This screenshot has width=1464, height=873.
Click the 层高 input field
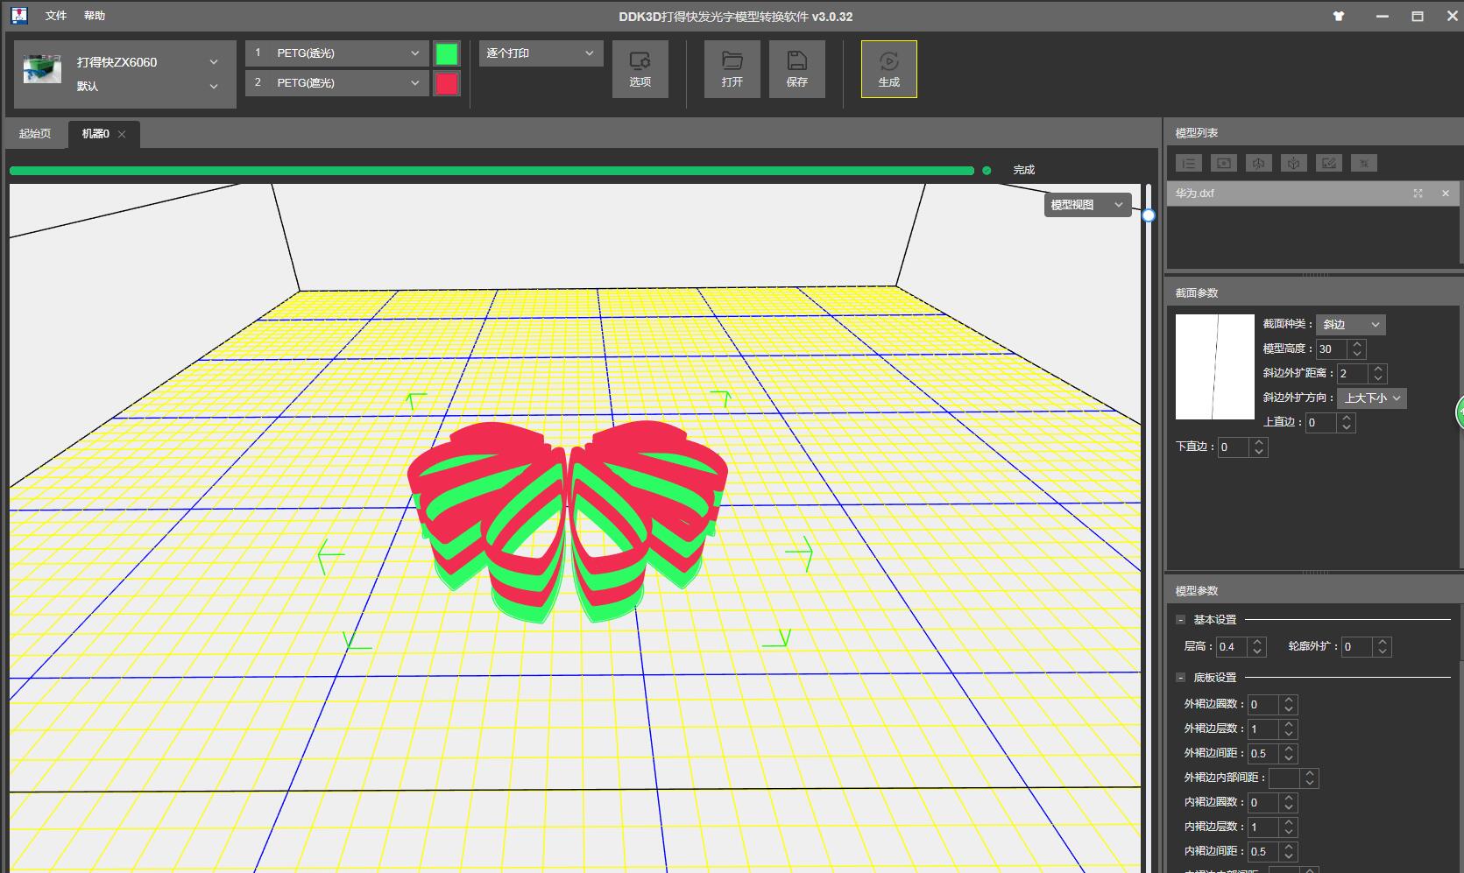point(1232,647)
